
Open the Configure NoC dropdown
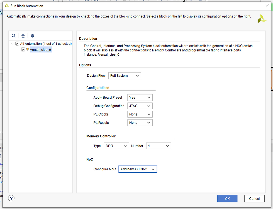tap(138, 169)
